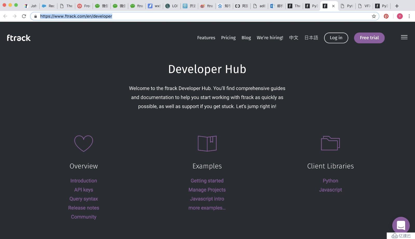The width and height of the screenshot is (415, 239).
Task: Open a new browser tab
Action: click(x=397, y=6)
